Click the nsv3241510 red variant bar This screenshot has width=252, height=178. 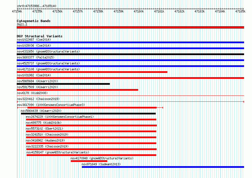pos(91,137)
